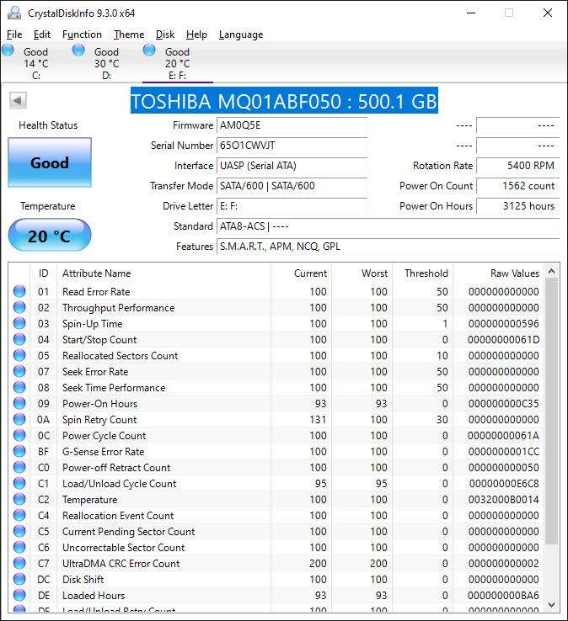
Task: Click the Standard field ATA8-ACS
Action: tap(388, 226)
